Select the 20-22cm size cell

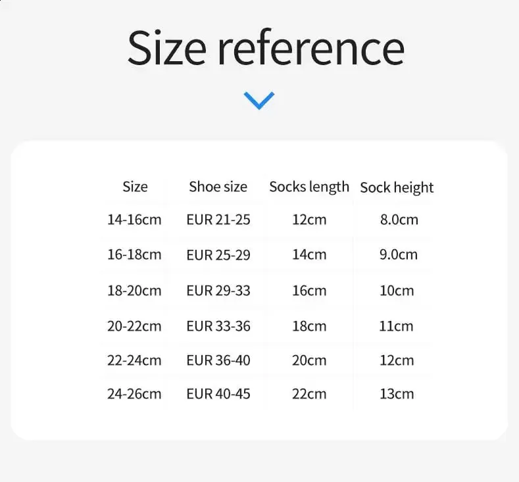tap(134, 325)
